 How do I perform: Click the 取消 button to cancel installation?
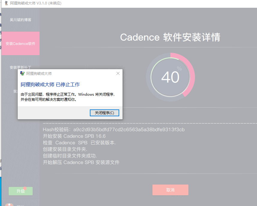pyautogui.click(x=170, y=190)
